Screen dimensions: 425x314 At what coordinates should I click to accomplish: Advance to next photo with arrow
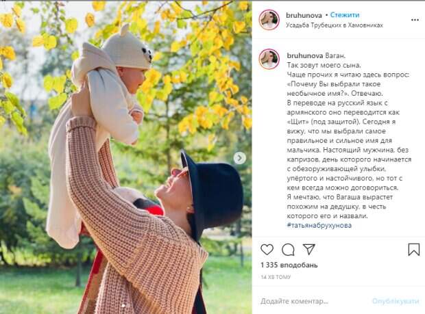(240, 158)
